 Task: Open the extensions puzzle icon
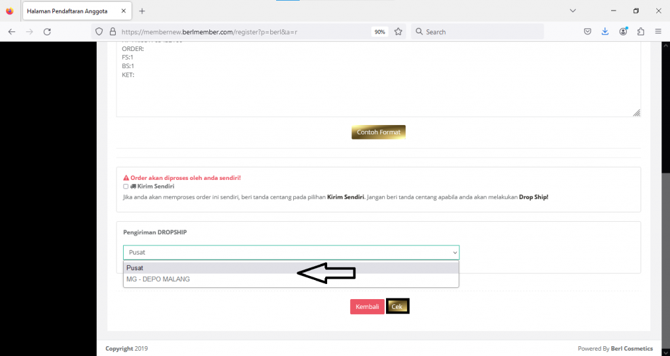point(641,31)
